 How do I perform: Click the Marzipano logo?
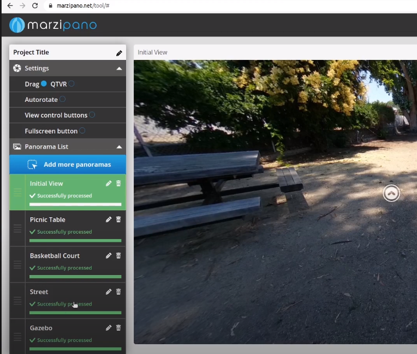[53, 25]
